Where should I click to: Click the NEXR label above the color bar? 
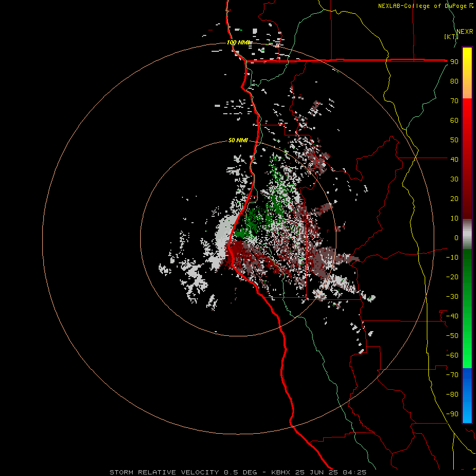click(x=465, y=31)
